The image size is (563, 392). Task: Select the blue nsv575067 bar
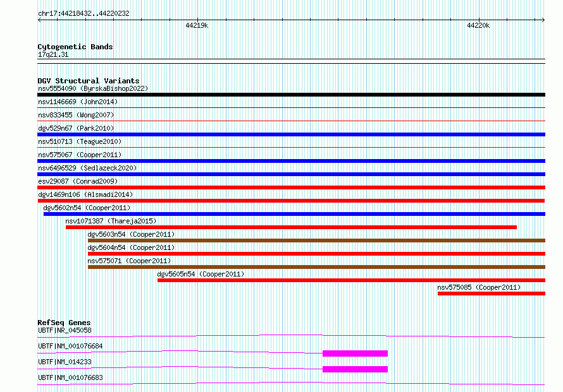point(291,161)
